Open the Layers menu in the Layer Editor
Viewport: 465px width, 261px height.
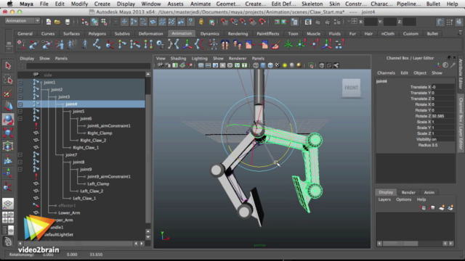(x=384, y=199)
